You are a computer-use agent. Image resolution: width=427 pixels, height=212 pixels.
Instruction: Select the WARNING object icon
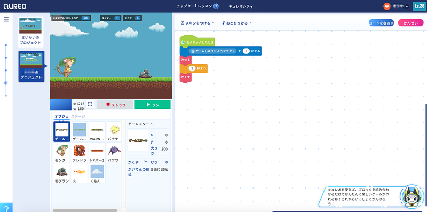pyautogui.click(x=97, y=131)
